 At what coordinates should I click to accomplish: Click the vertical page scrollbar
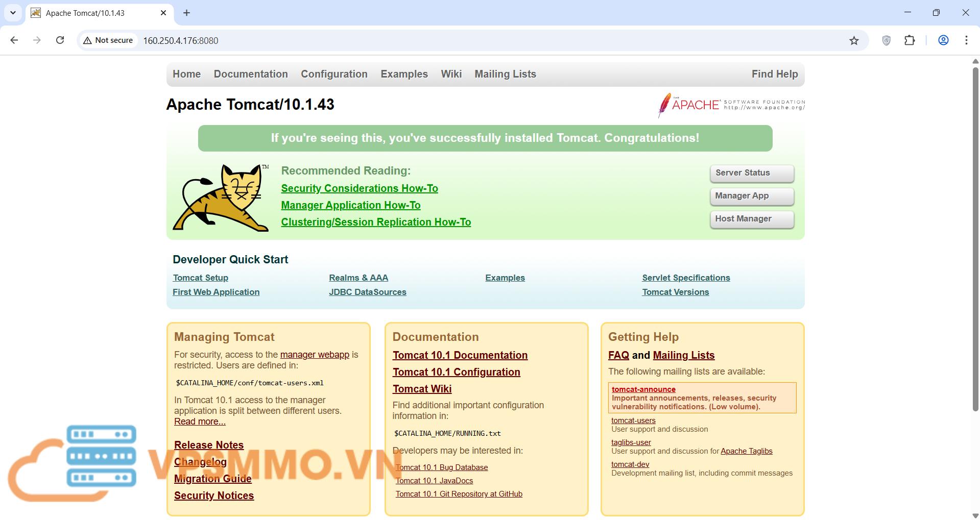[975, 240]
